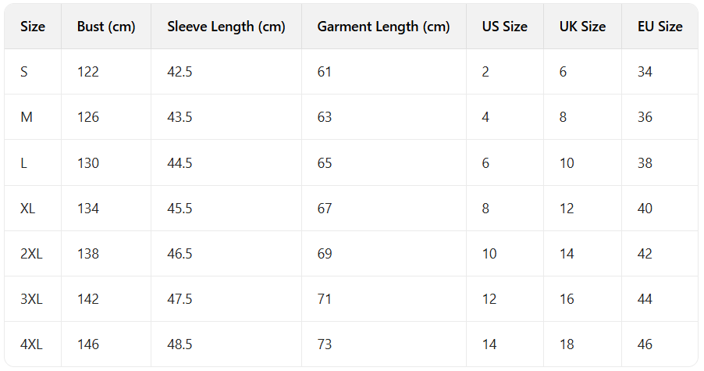The image size is (704, 371).
Task: Click the EU Size column header
Action: pyautogui.click(x=660, y=27)
